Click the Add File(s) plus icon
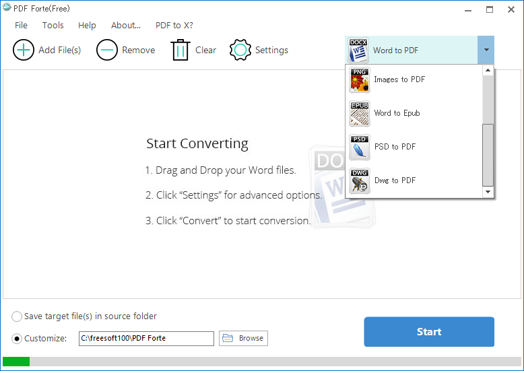Screen dimensions: 524x371 pyautogui.click(x=24, y=50)
